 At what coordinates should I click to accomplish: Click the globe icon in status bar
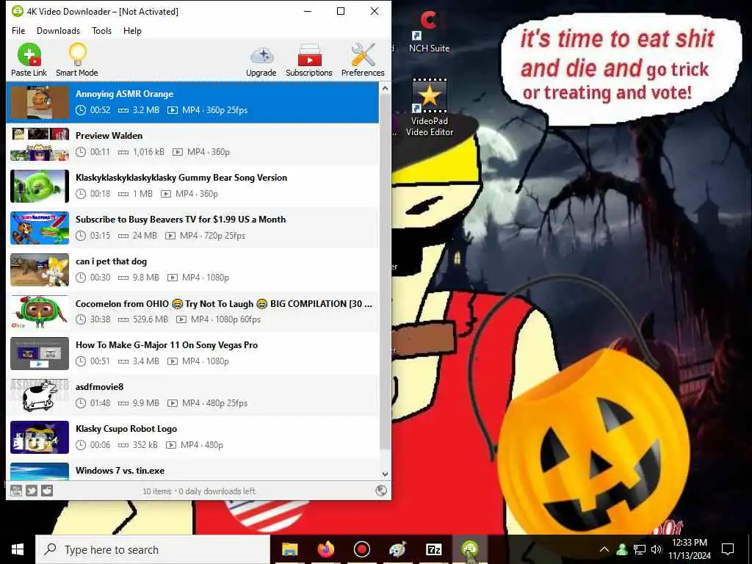point(381,491)
